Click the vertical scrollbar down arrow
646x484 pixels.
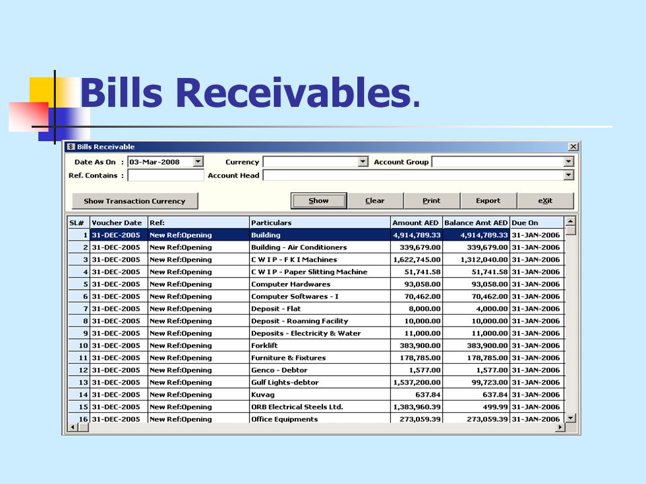[x=571, y=418]
